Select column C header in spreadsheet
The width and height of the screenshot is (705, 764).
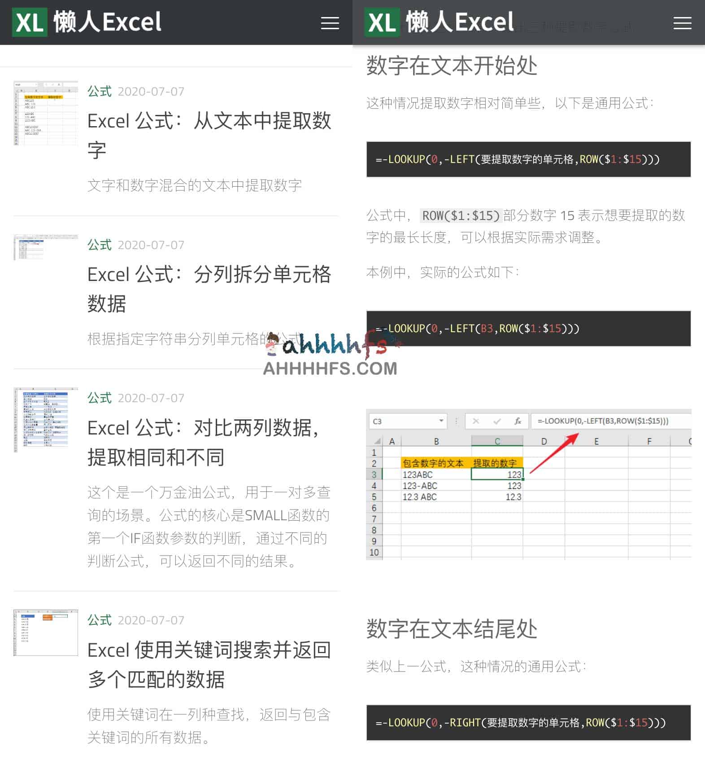pyautogui.click(x=497, y=441)
